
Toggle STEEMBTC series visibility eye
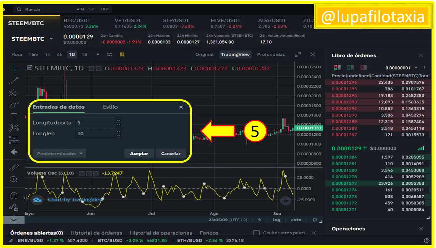pyautogui.click(x=92, y=68)
